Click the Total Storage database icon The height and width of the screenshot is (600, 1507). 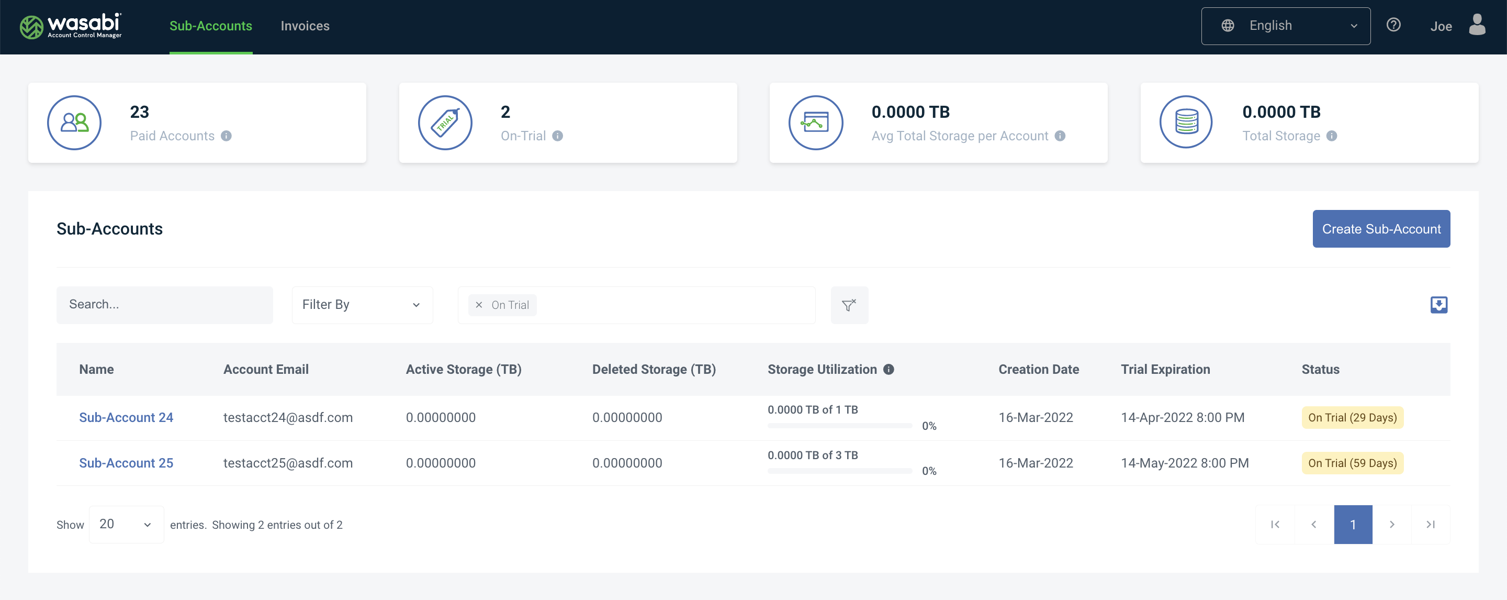(x=1186, y=123)
